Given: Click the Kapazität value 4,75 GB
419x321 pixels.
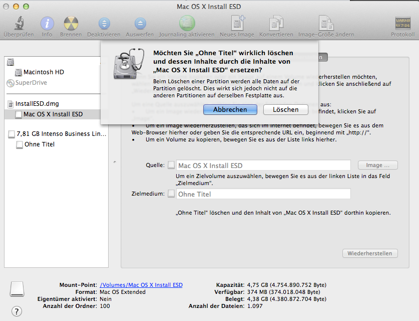Looking at the screenshot, I should (287, 285).
